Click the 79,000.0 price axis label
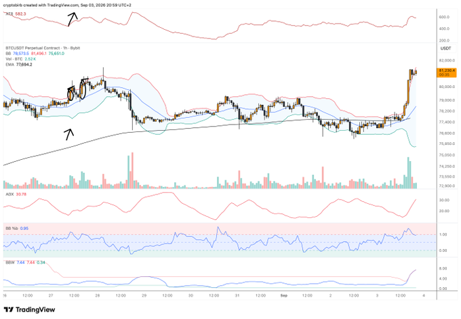 [x=447, y=100]
